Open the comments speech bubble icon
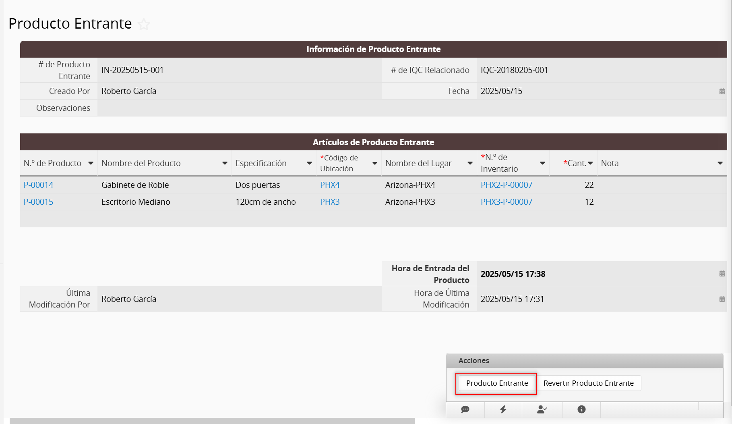The width and height of the screenshot is (732, 424). (x=465, y=409)
